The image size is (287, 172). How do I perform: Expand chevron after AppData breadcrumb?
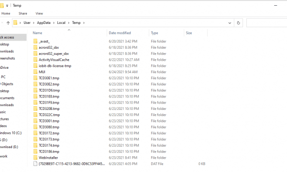point(54,23)
